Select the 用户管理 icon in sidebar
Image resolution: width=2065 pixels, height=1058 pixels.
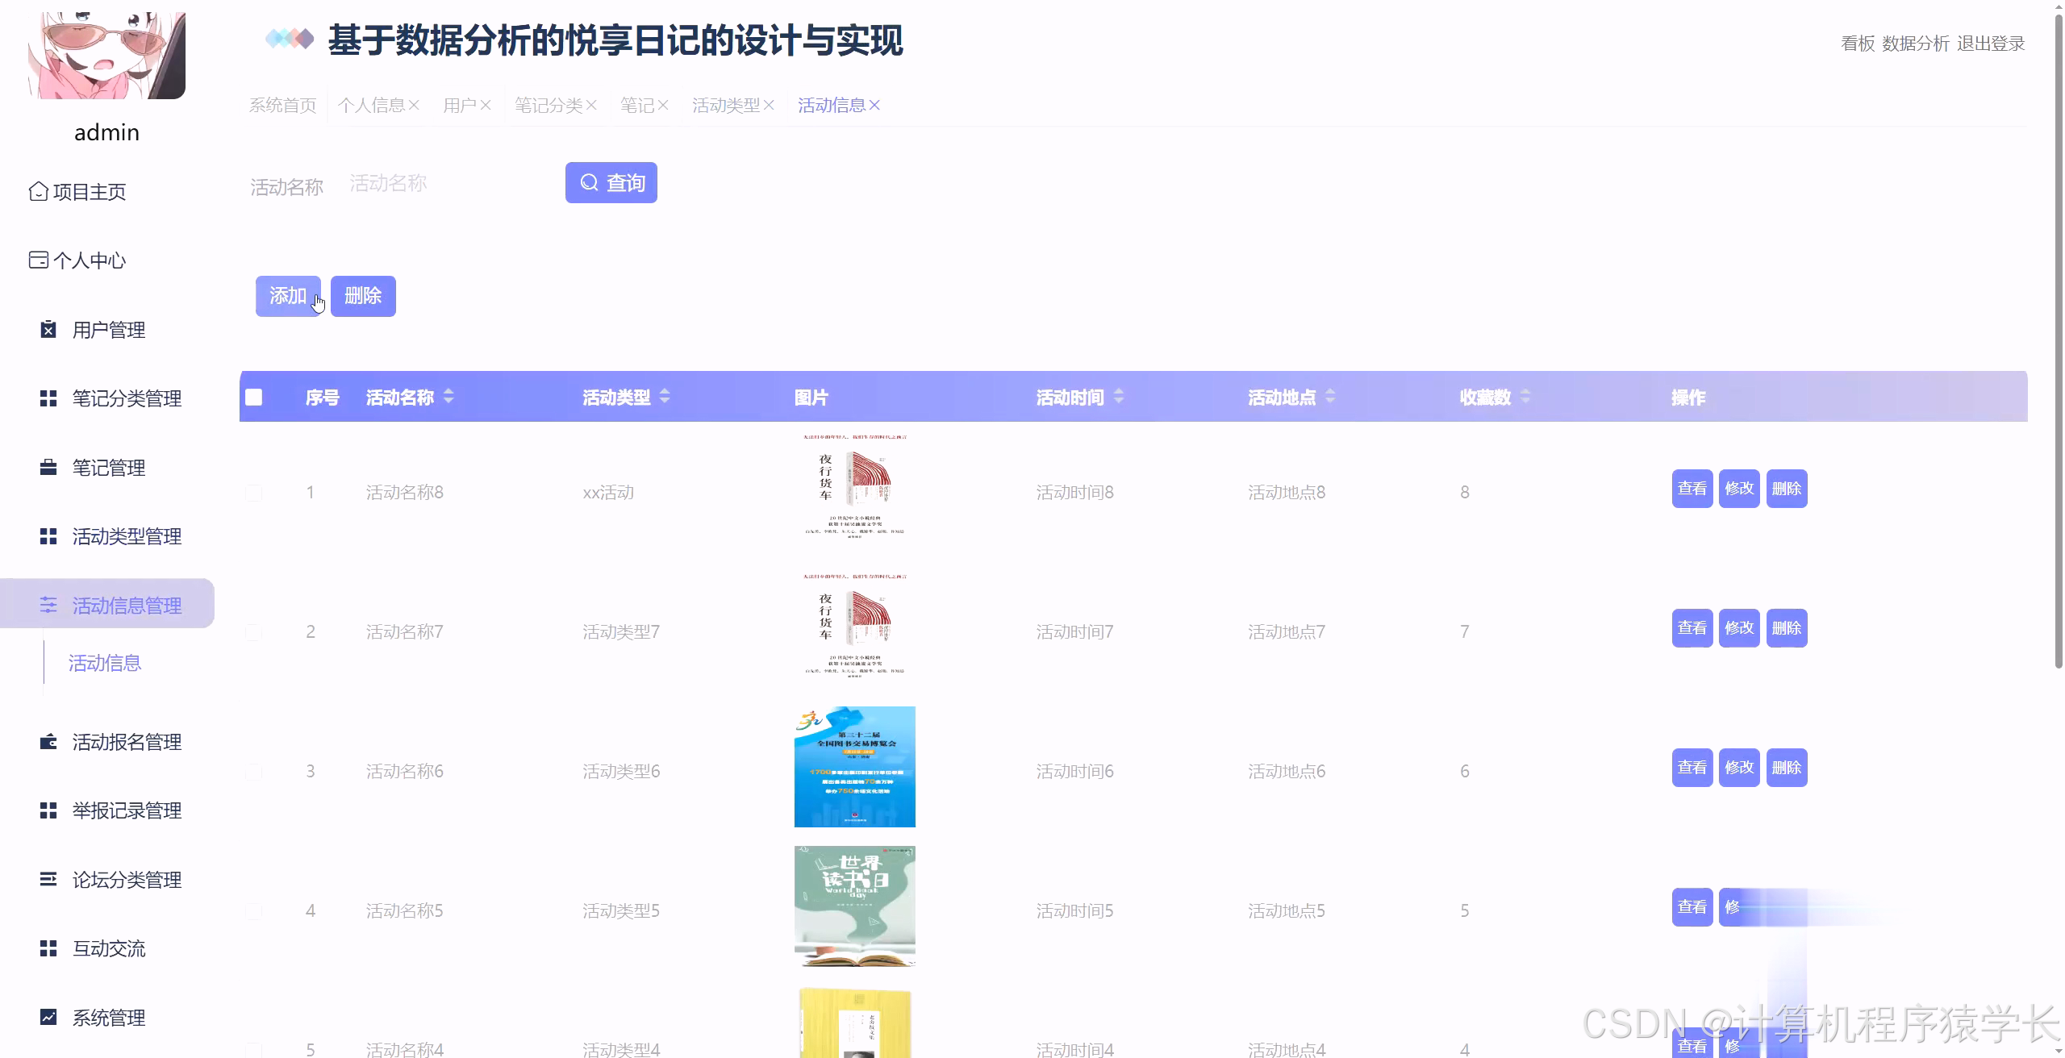[x=48, y=330]
